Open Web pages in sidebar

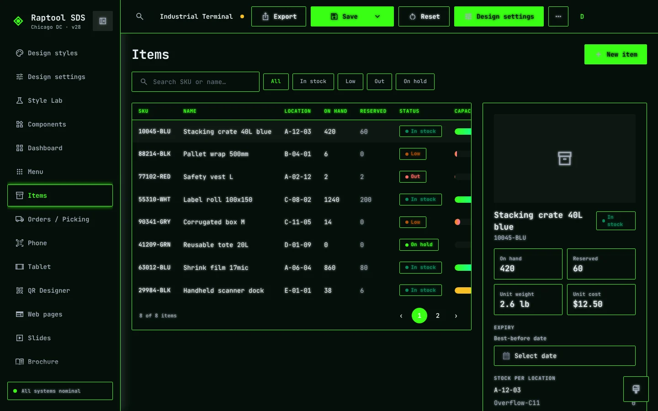(x=60, y=314)
